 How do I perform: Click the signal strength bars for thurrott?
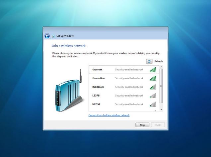[153, 70]
